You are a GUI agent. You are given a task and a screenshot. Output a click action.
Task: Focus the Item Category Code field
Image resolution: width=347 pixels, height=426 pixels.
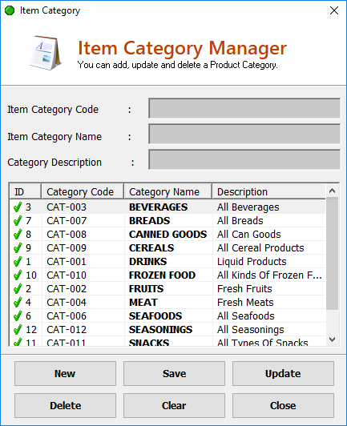[244, 108]
